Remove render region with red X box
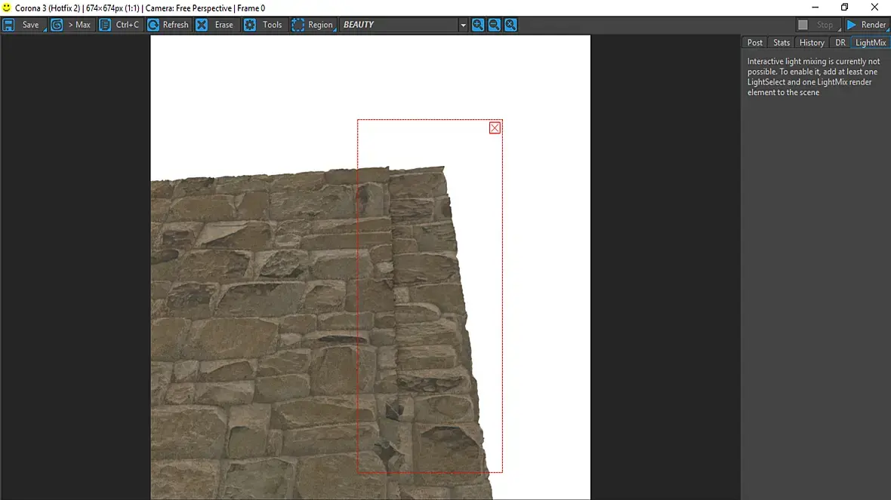Screen dimensions: 891x500 point(495,127)
